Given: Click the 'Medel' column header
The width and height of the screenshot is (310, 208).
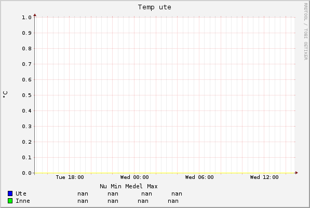Looking at the screenshot, I should click(134, 186).
